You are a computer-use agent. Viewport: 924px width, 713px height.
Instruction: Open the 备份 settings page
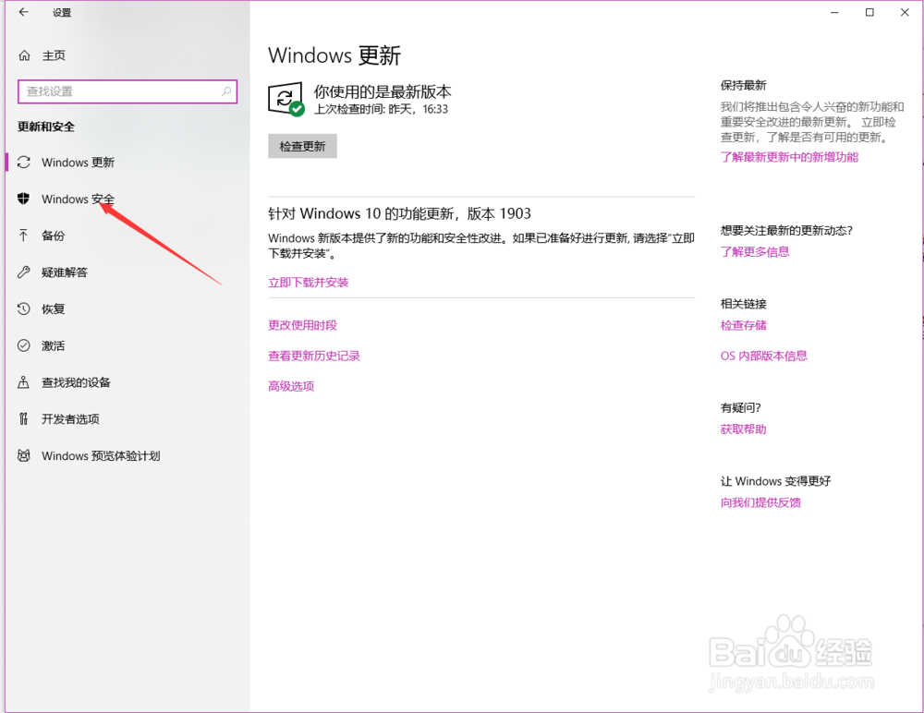point(128,236)
